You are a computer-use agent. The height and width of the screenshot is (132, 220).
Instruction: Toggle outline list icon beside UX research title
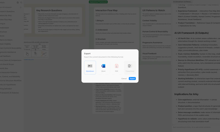[21, 7]
